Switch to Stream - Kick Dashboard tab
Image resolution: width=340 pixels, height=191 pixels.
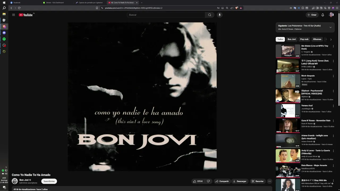(57, 3)
